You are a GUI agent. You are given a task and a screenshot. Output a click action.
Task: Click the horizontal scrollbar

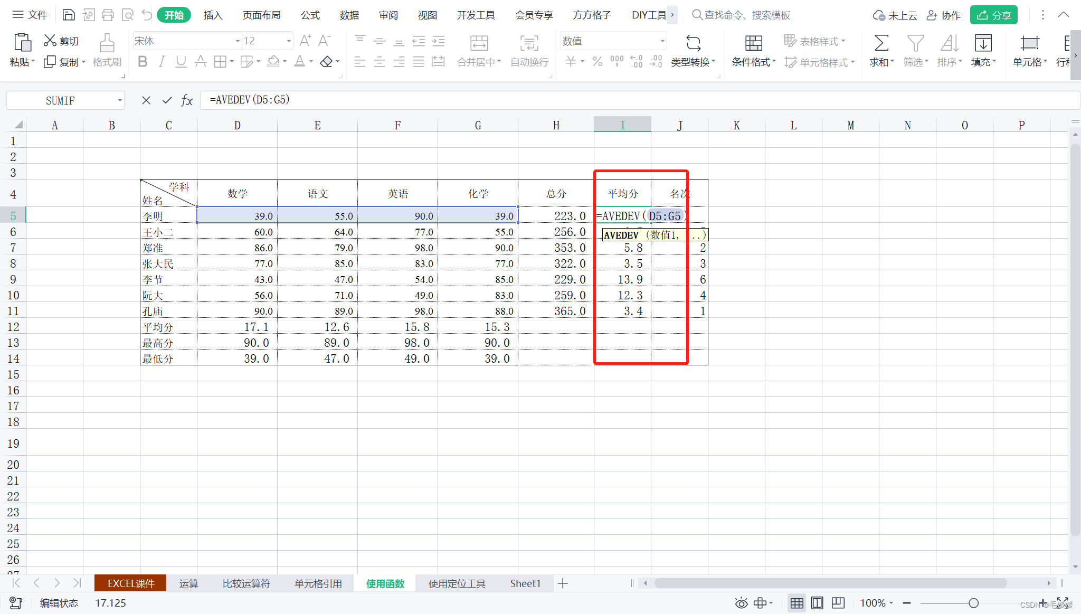830,583
